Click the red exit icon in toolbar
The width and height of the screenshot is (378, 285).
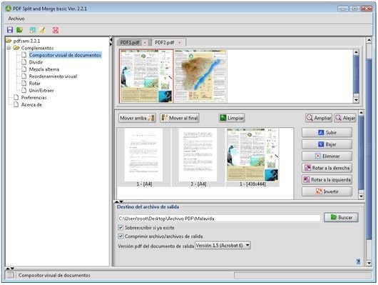coord(56,30)
